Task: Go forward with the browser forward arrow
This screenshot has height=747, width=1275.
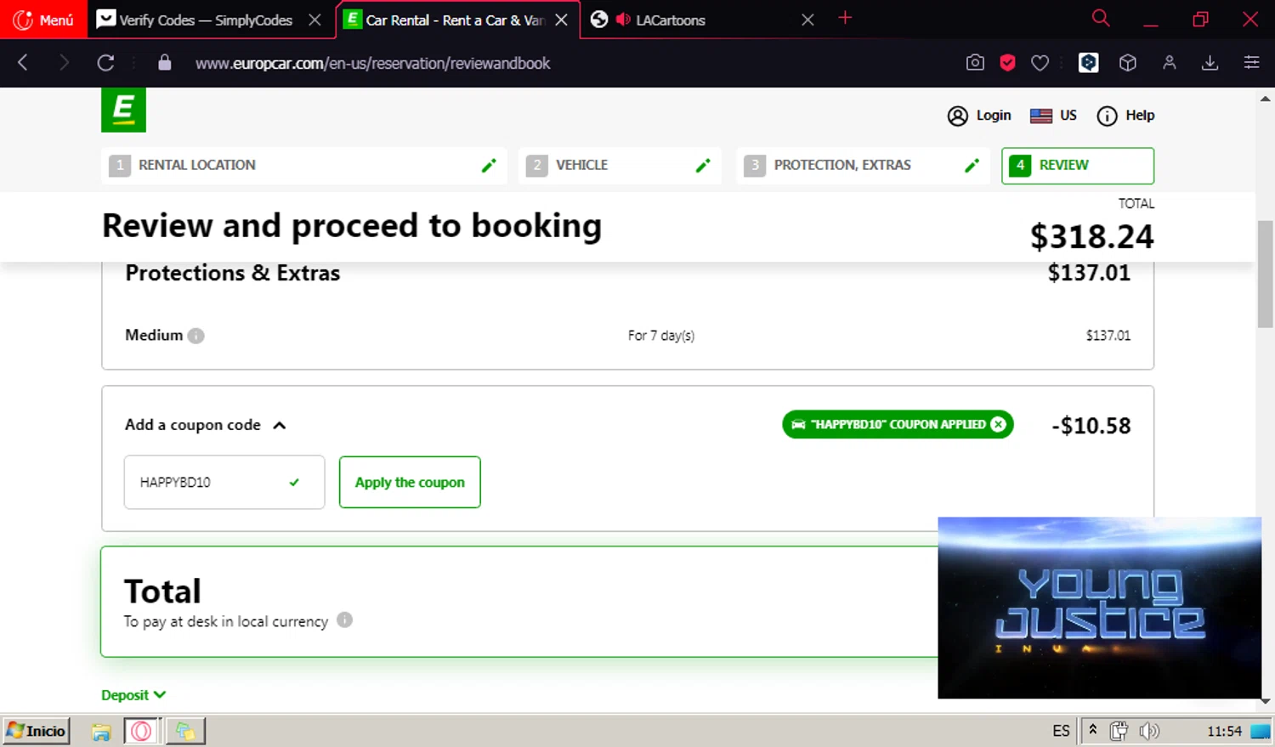Action: [64, 62]
